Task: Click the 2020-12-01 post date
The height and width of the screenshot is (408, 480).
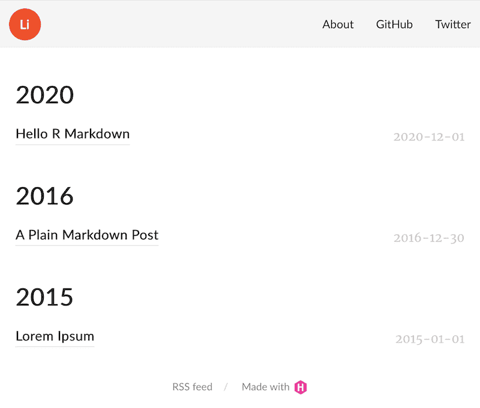Action: 429,137
